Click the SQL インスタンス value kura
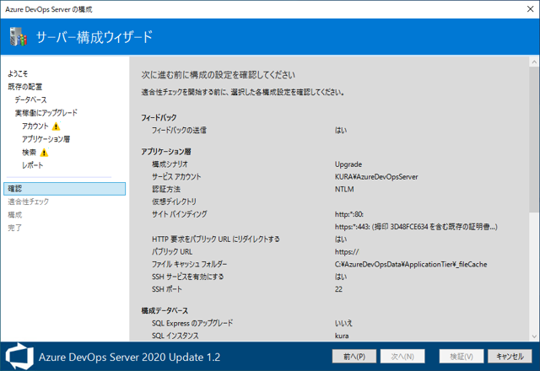The width and height of the screenshot is (540, 371). click(342, 336)
